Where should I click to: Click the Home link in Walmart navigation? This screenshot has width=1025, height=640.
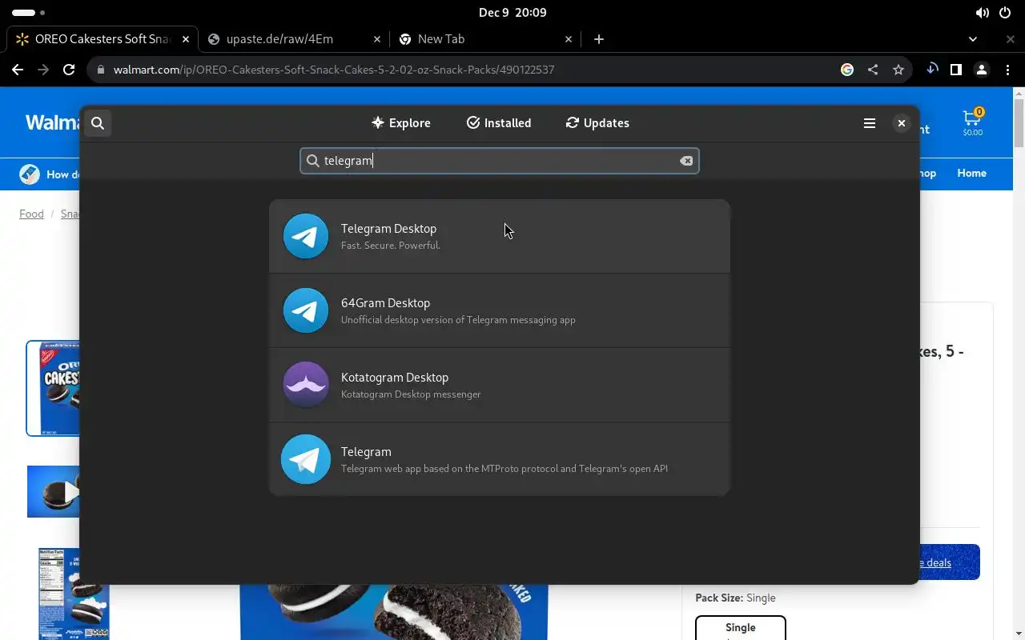971,173
